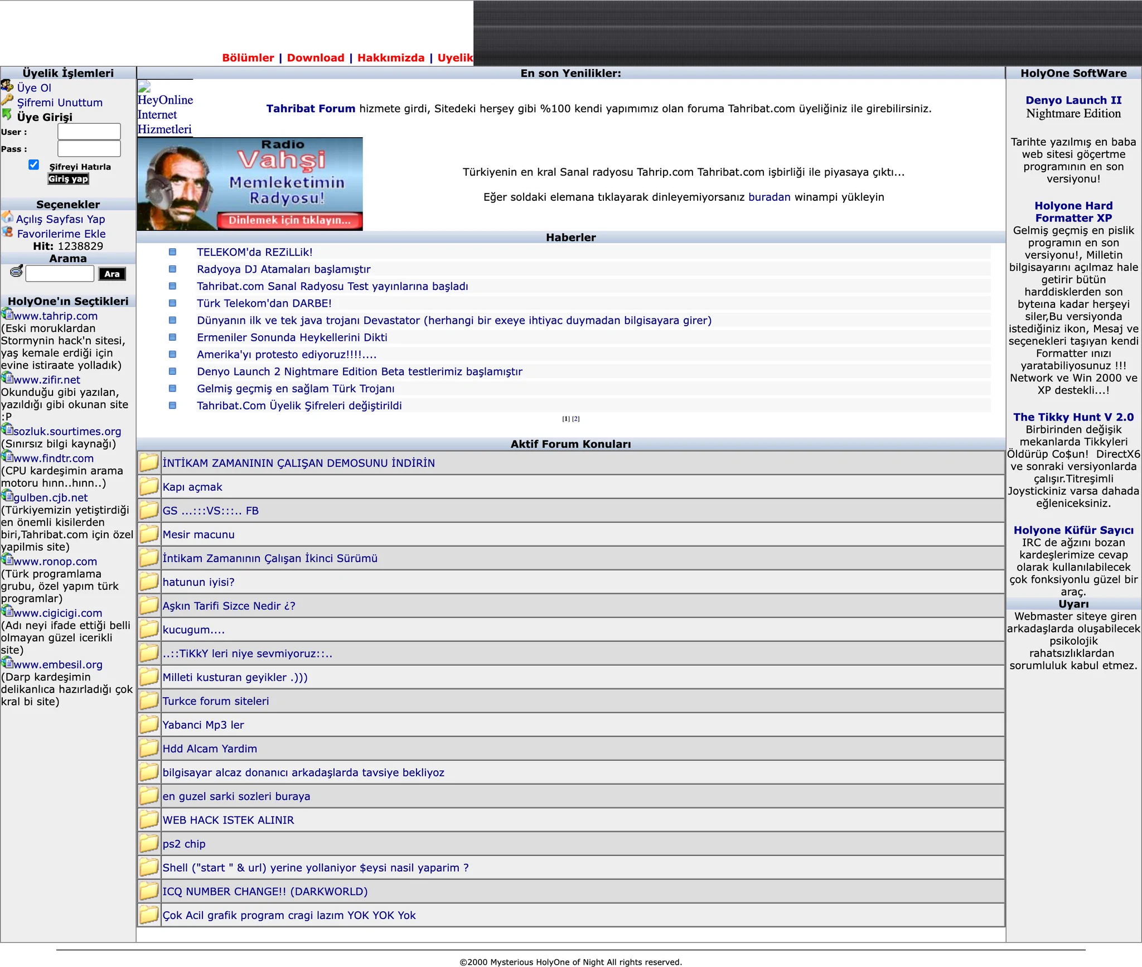Open the Türk Telekom'dan DARBE! news item

click(x=264, y=303)
